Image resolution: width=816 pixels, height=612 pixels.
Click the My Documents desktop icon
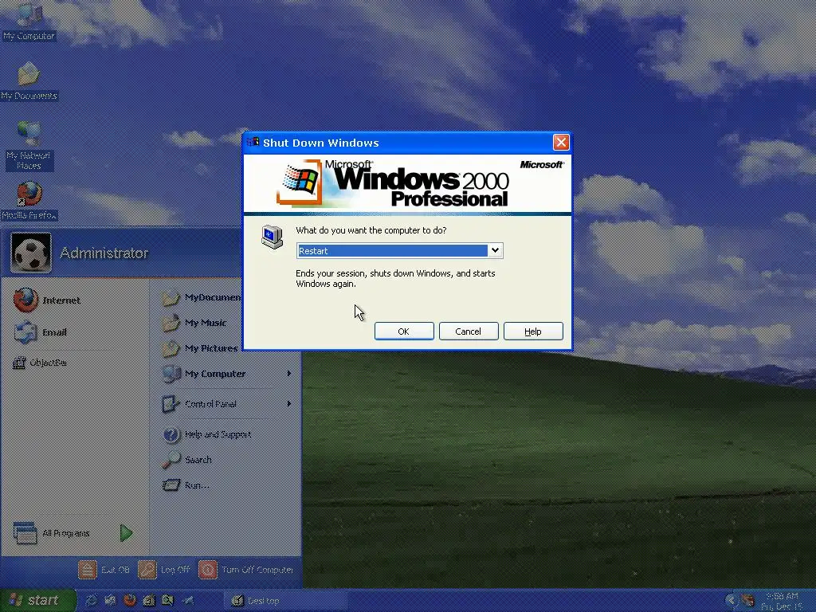pos(29,81)
